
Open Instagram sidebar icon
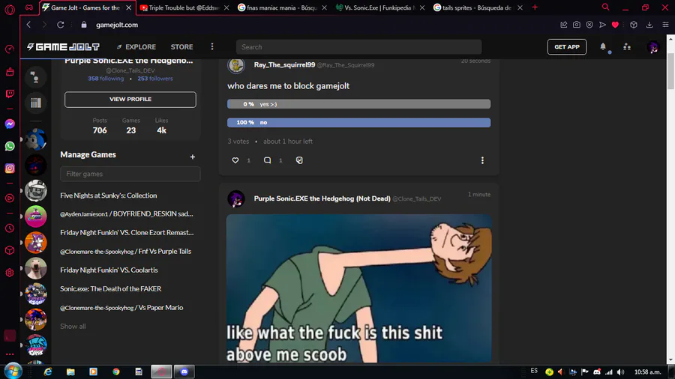click(x=10, y=169)
